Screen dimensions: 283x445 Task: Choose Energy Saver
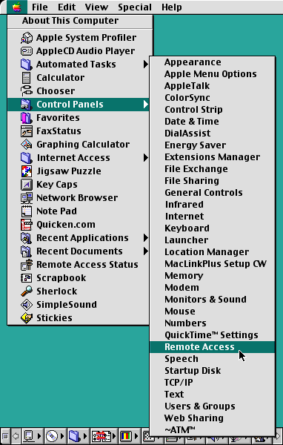tap(213, 145)
